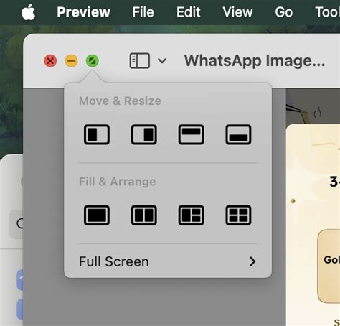Expand the Full Screen chevron arrow
This screenshot has width=340, height=326.
(x=252, y=261)
